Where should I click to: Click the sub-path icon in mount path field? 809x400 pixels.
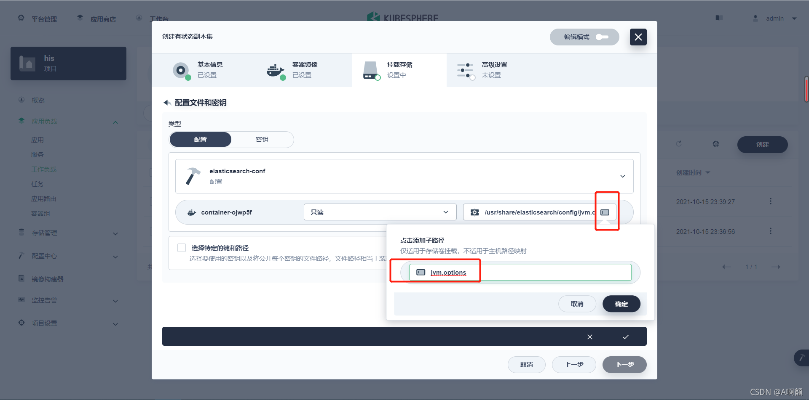click(x=605, y=212)
